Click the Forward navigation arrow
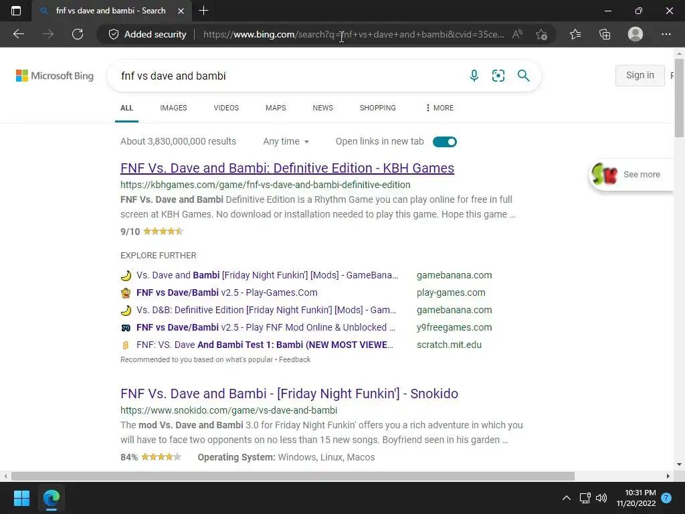Image resolution: width=685 pixels, height=514 pixels. [x=48, y=34]
